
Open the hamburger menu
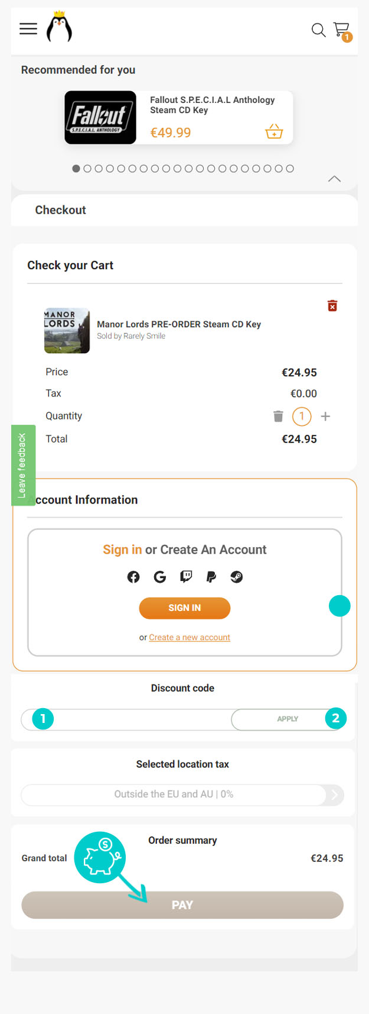click(x=28, y=28)
